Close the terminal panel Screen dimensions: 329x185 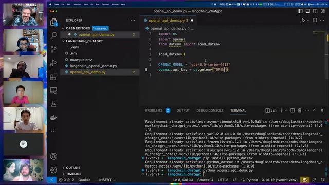[322, 110]
